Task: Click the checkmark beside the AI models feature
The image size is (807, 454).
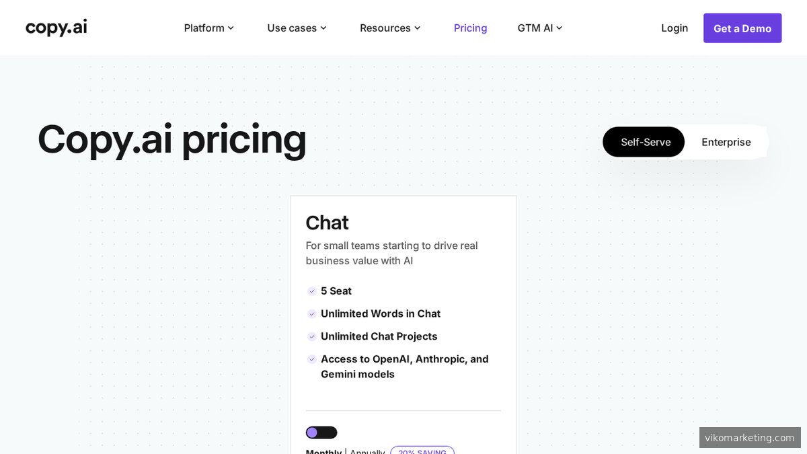Action: [311, 358]
